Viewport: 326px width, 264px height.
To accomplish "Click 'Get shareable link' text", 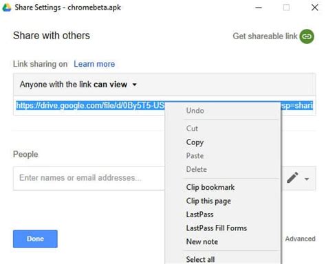I will click(x=265, y=36).
